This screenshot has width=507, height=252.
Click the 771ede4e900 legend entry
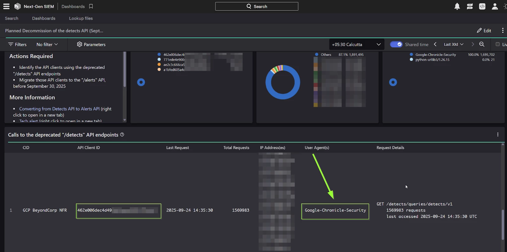[x=174, y=59]
